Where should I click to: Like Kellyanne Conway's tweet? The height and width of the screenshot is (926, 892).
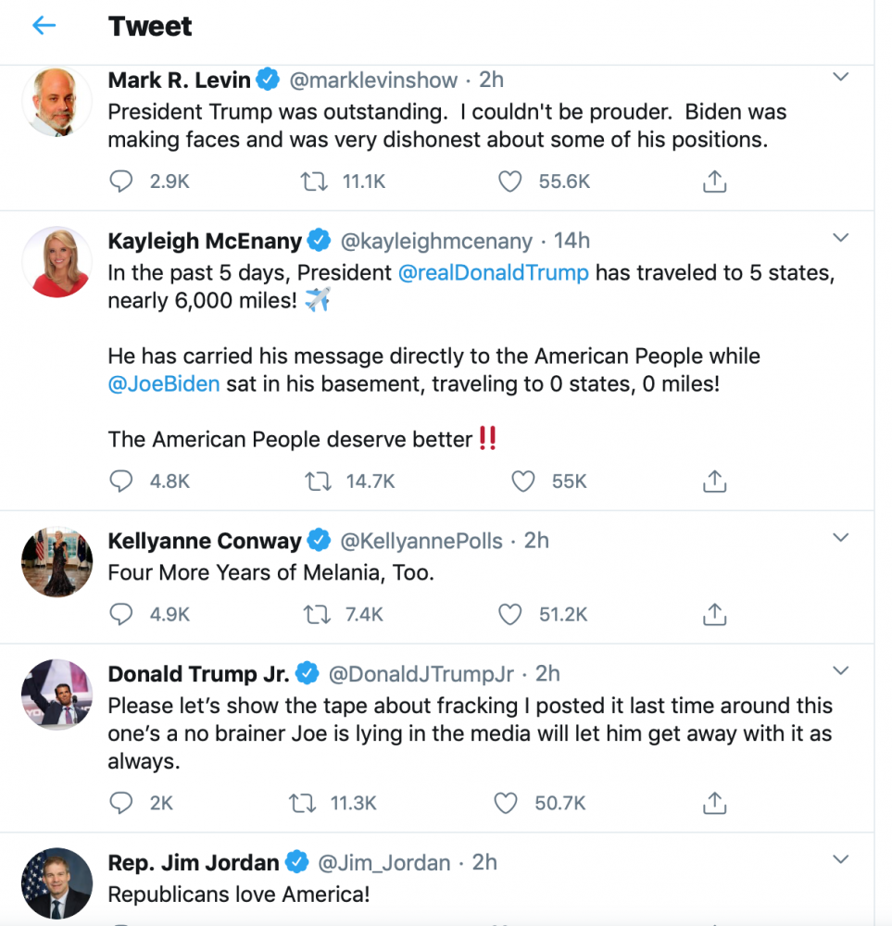pyautogui.click(x=510, y=614)
